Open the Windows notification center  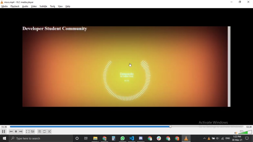click(247, 138)
